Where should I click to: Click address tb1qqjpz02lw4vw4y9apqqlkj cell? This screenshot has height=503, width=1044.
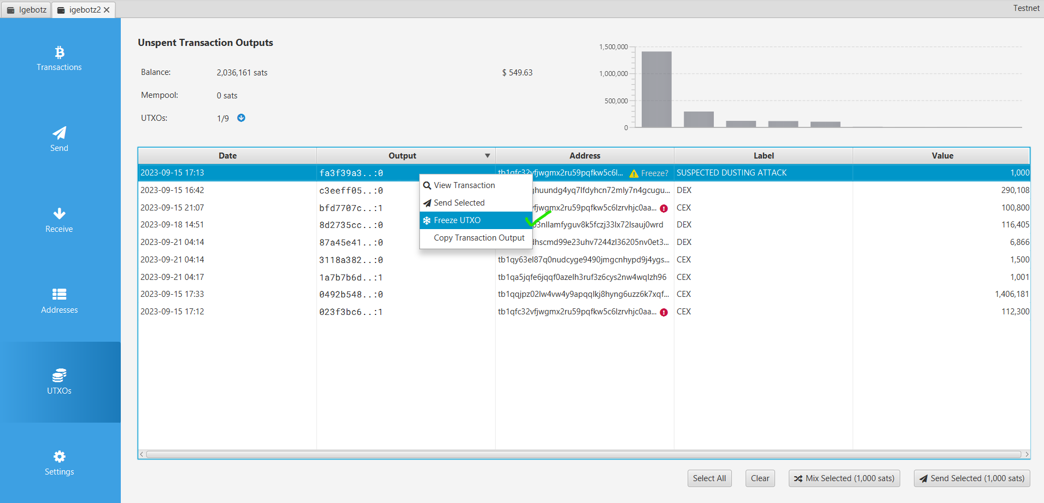[x=585, y=294]
